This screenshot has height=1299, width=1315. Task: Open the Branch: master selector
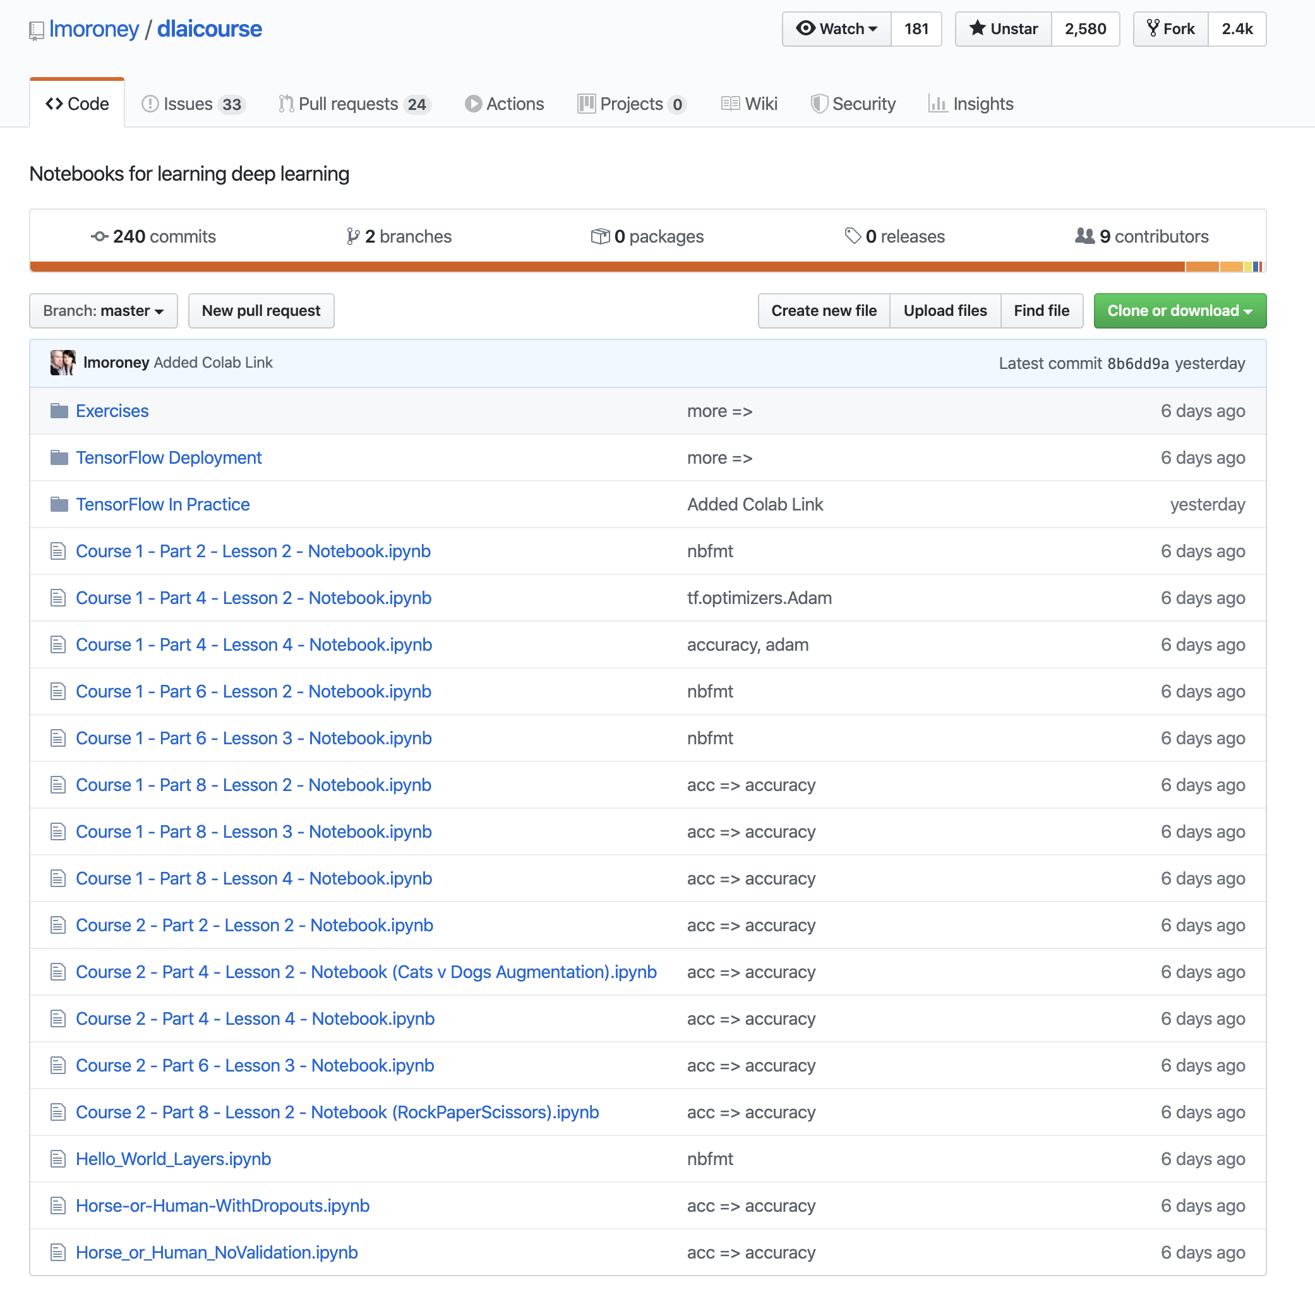104,310
